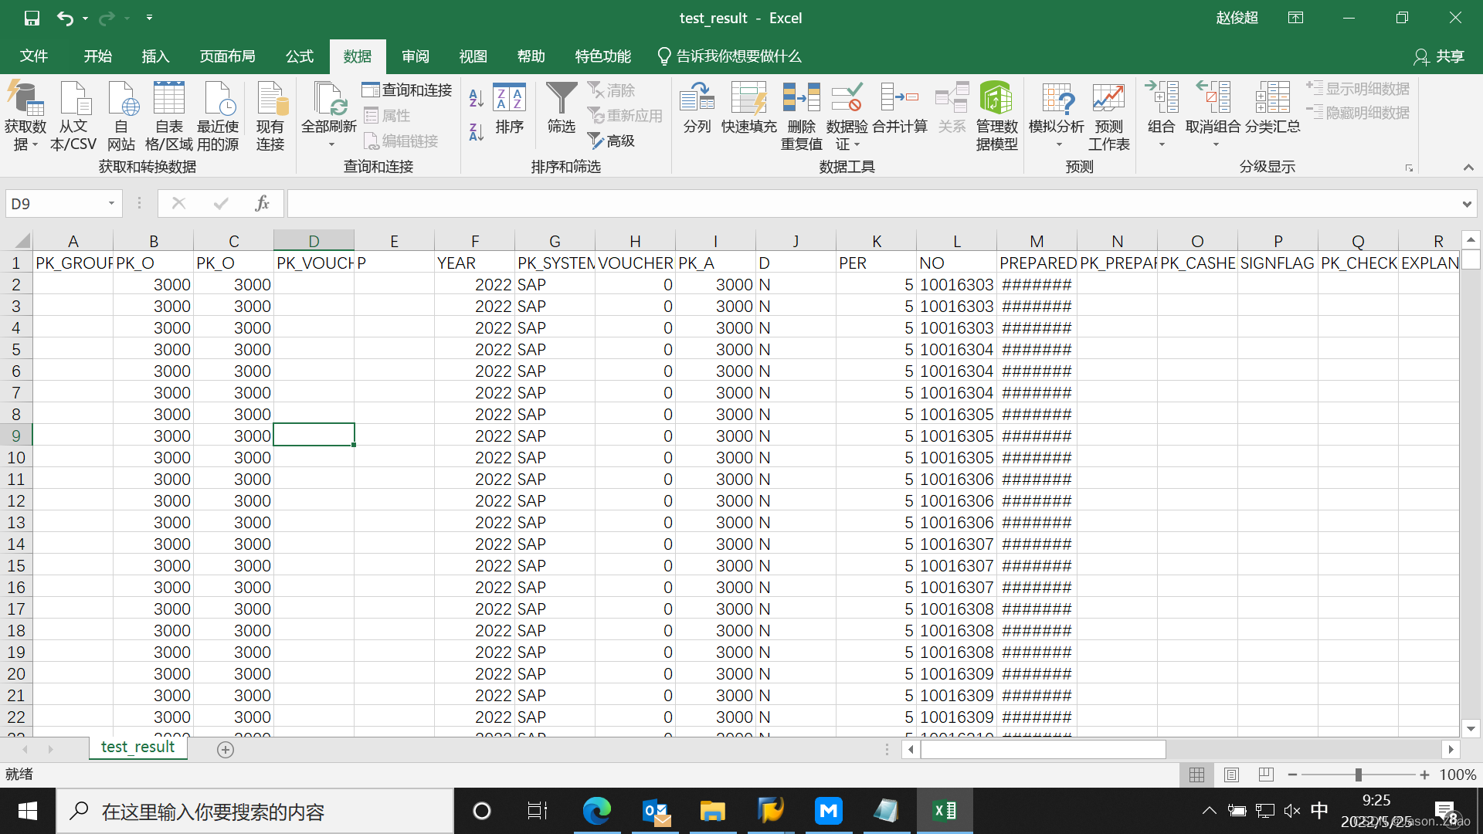The height and width of the screenshot is (834, 1483).
Task: Open the 文件 (File) menu
Action: point(34,56)
